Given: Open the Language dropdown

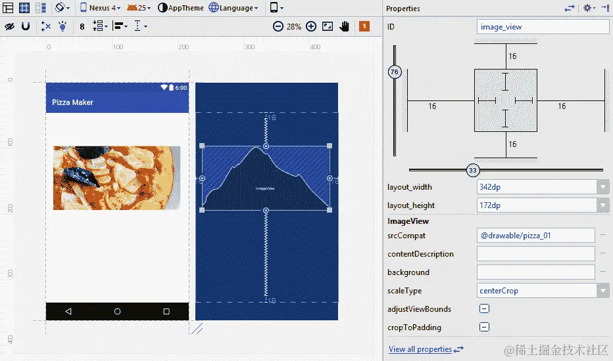Looking at the screenshot, I should (x=233, y=8).
